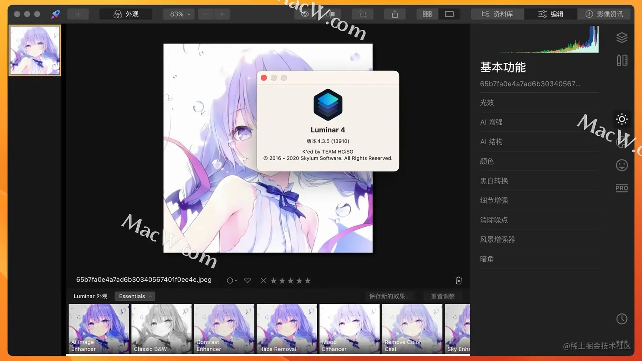642x361 pixels.
Task: Select the crop tool icon
Action: pyautogui.click(x=363, y=14)
